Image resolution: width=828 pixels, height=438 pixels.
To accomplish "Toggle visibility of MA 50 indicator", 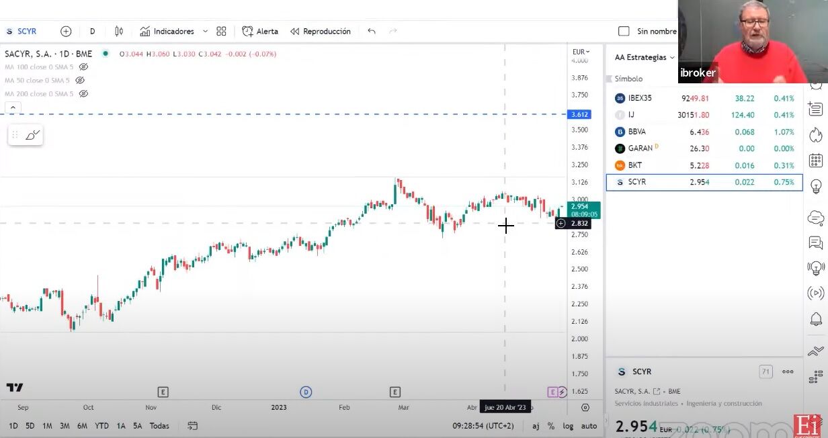I will pyautogui.click(x=80, y=81).
